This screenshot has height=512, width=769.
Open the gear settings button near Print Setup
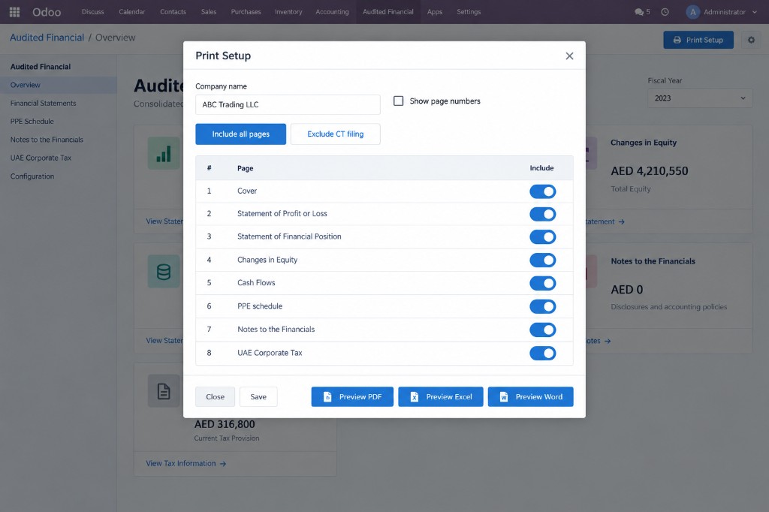click(x=751, y=40)
